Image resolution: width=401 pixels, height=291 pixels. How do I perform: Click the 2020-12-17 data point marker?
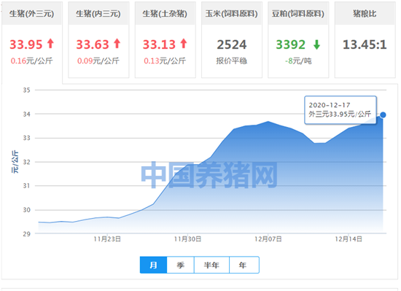[383, 115]
